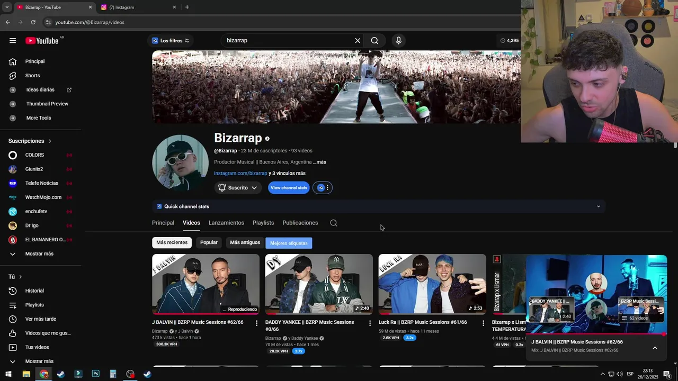Click the page vertical scrollbar
The width and height of the screenshot is (678, 381).
click(675, 146)
